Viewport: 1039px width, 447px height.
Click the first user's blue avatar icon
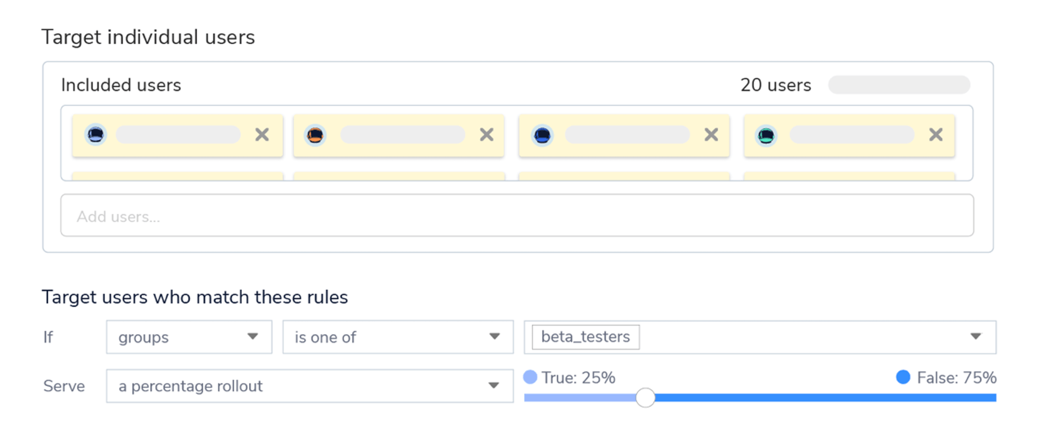pyautogui.click(x=96, y=135)
